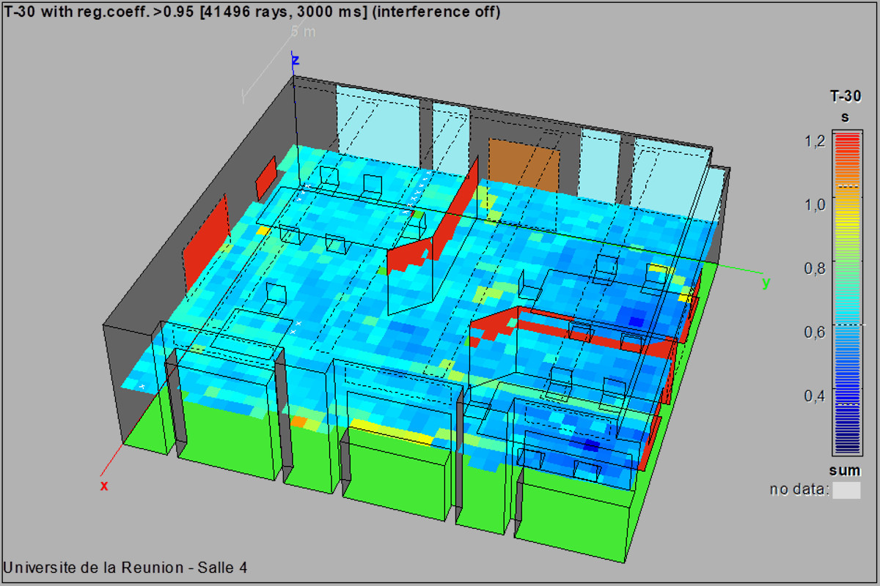Select the green y axis label
880x586 pixels.
tap(766, 282)
